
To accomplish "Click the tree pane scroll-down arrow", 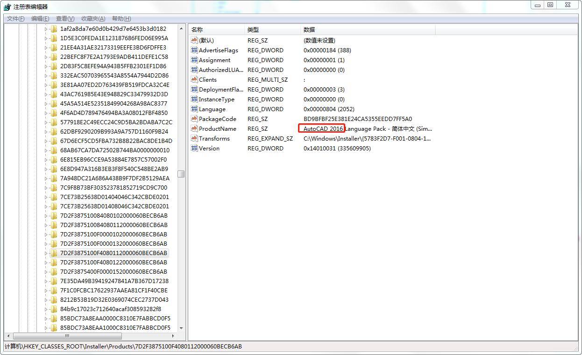I will (x=181, y=328).
